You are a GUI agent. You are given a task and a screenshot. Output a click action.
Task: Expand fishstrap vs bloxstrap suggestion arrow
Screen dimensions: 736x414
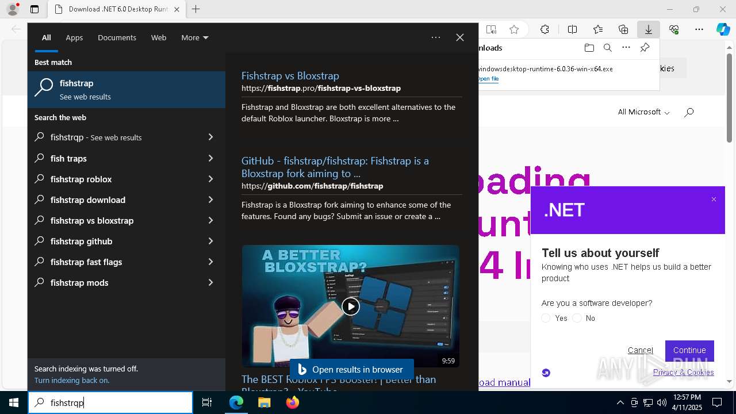(210, 220)
